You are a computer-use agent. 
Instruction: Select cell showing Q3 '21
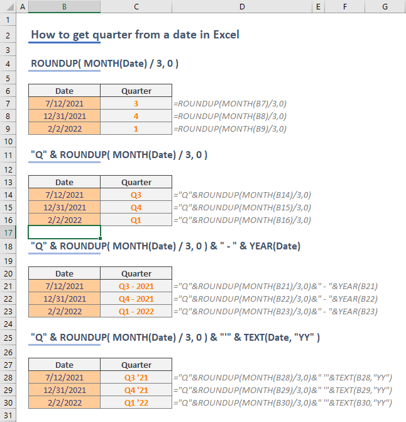tap(136, 377)
